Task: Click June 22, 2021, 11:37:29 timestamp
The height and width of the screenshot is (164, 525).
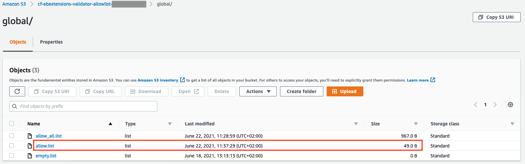Action: click(223, 146)
